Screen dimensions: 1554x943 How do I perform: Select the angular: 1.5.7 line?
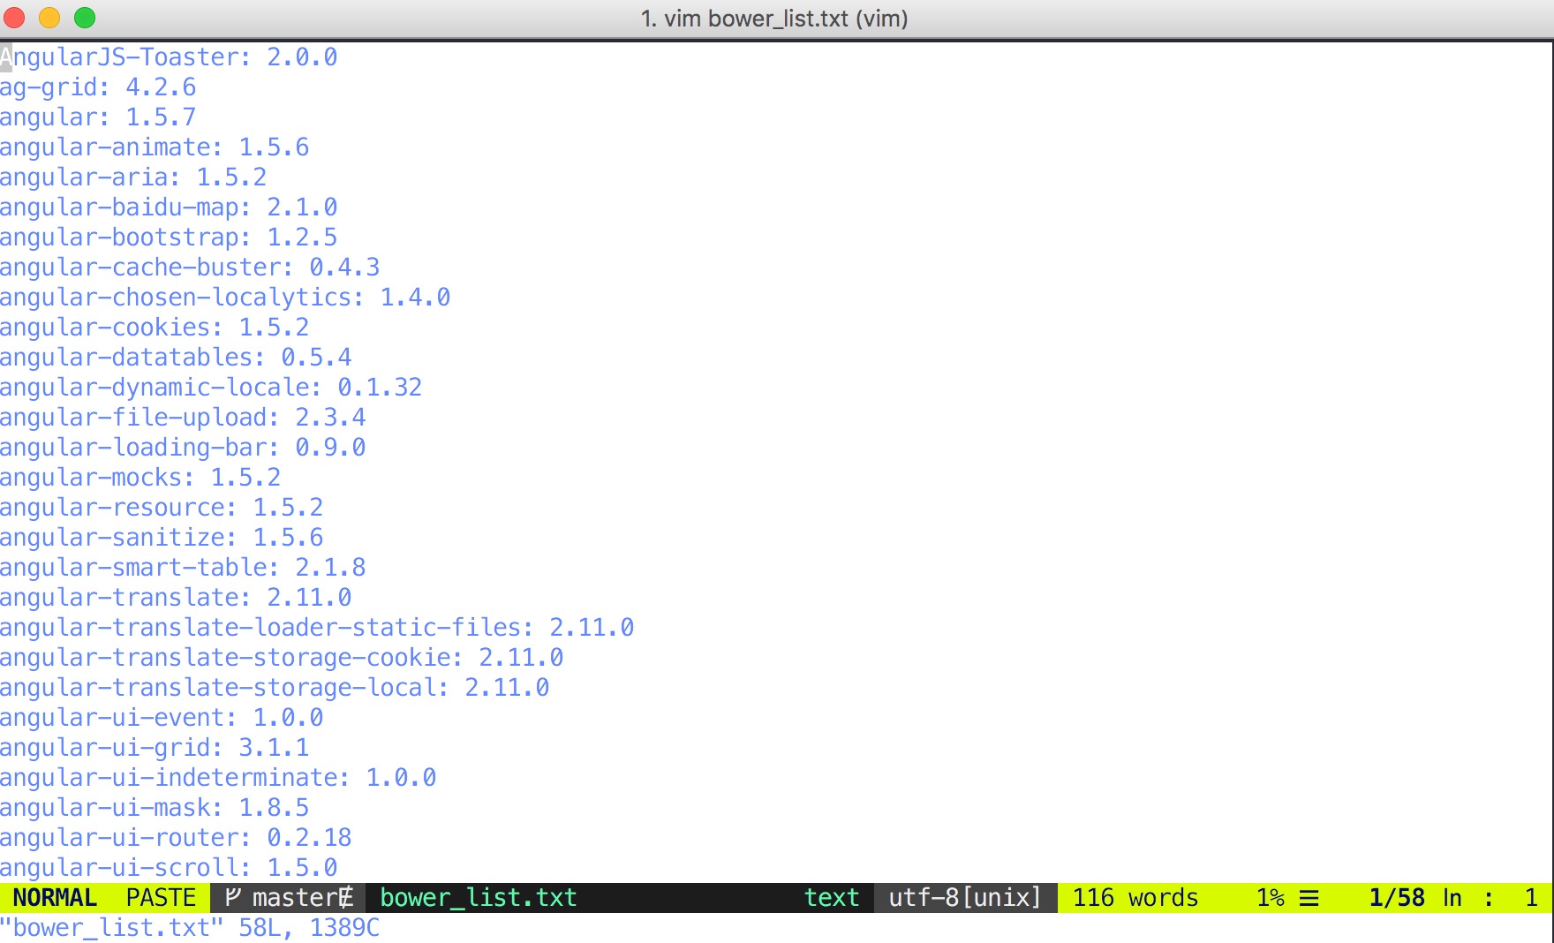(x=98, y=117)
